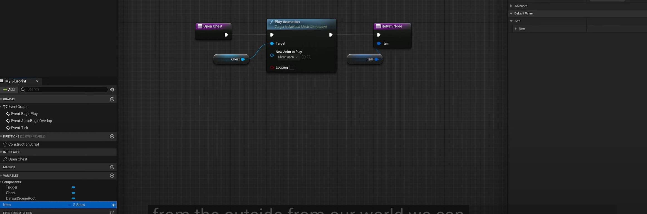Add a new function via FUNCTIONS plus icon
The width and height of the screenshot is (647, 214).
click(x=112, y=136)
